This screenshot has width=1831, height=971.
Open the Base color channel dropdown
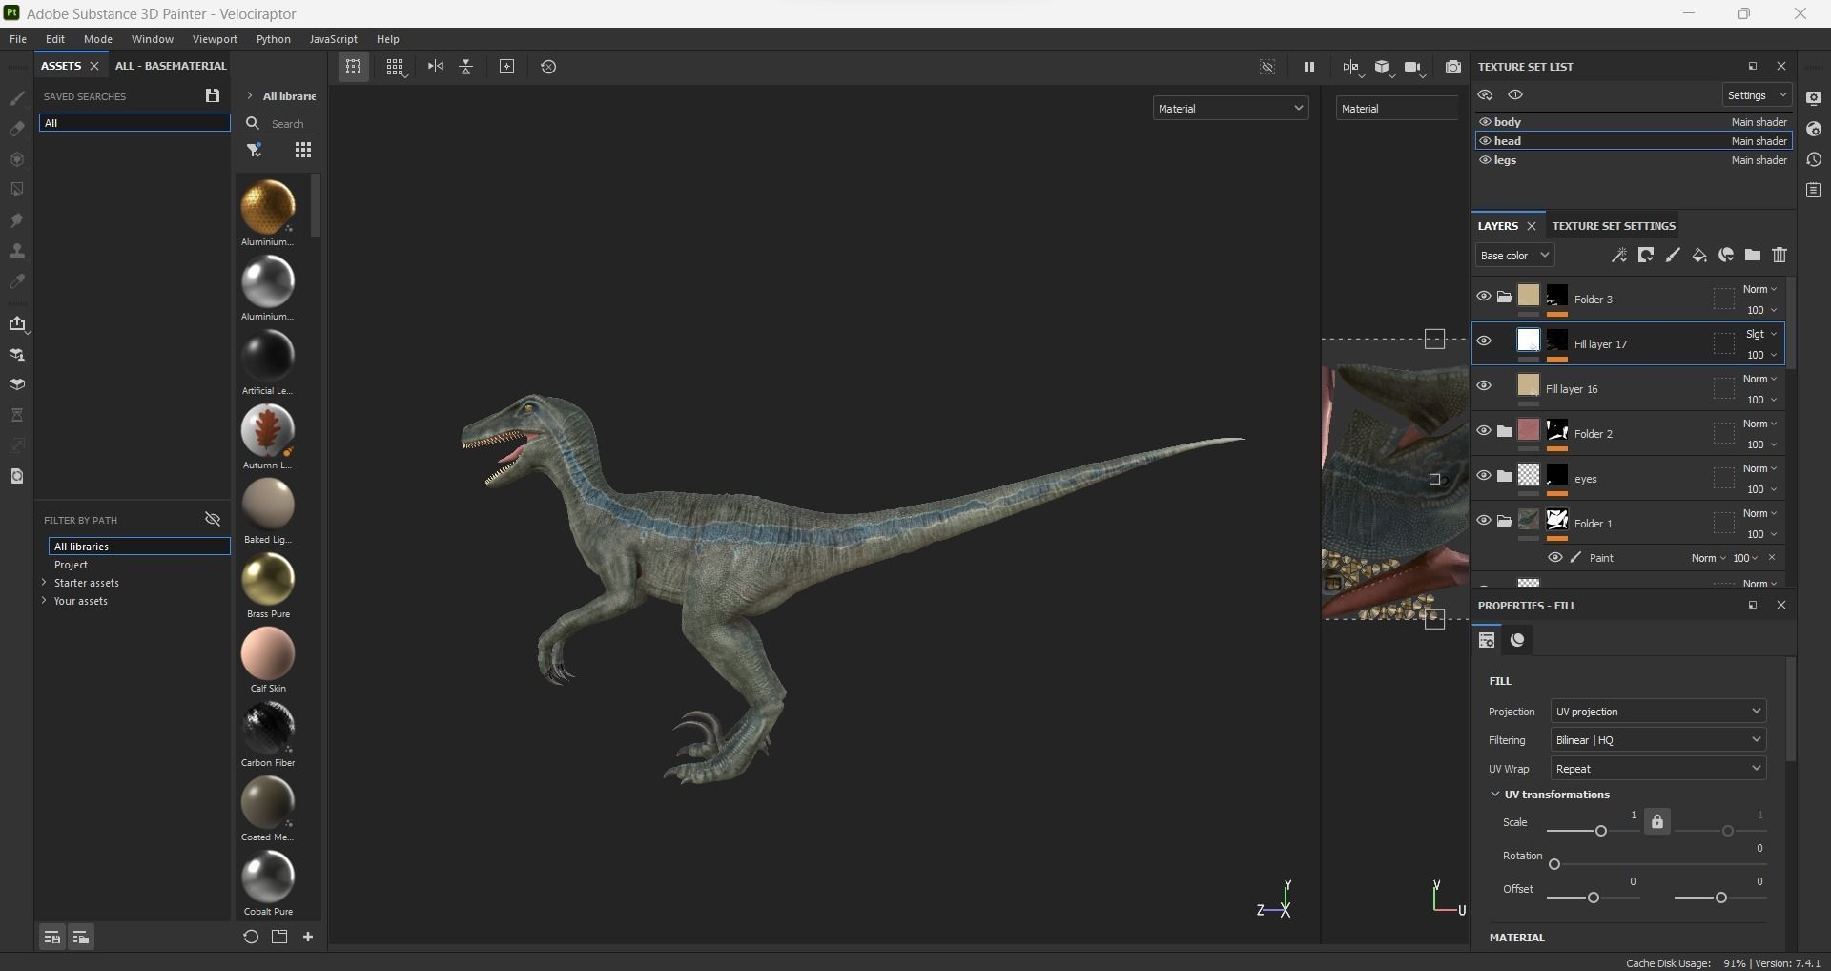(1515, 256)
